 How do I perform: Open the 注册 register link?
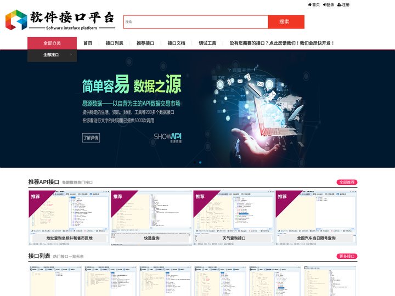tap(343, 4)
